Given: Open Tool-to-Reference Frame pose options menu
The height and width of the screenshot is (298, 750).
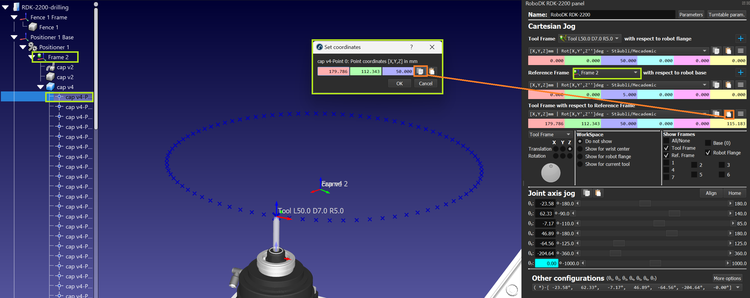Looking at the screenshot, I should 741,114.
